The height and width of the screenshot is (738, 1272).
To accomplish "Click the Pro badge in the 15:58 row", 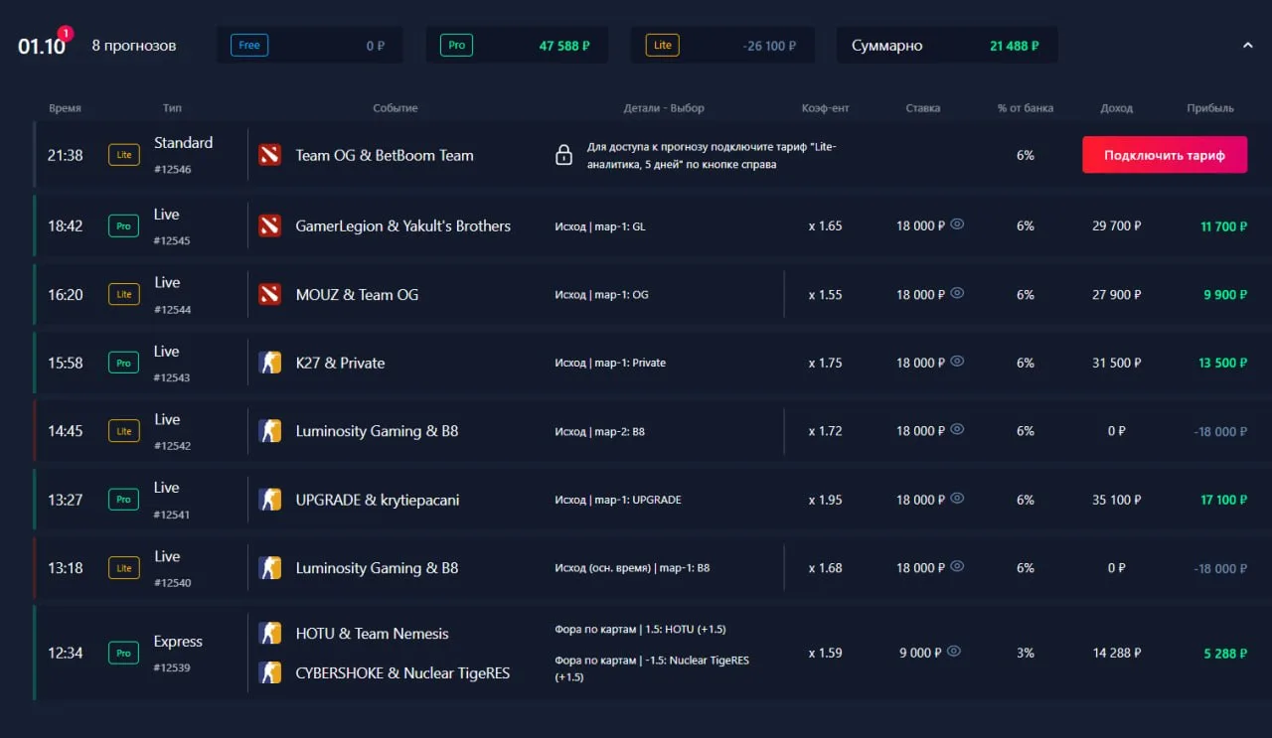I will point(124,363).
